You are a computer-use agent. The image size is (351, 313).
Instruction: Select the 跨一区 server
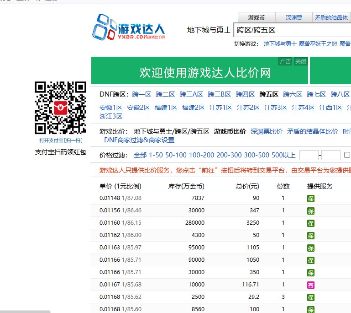coord(141,94)
